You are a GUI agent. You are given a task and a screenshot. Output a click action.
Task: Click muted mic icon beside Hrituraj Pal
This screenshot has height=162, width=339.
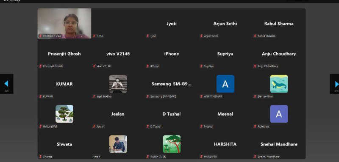click(40, 126)
